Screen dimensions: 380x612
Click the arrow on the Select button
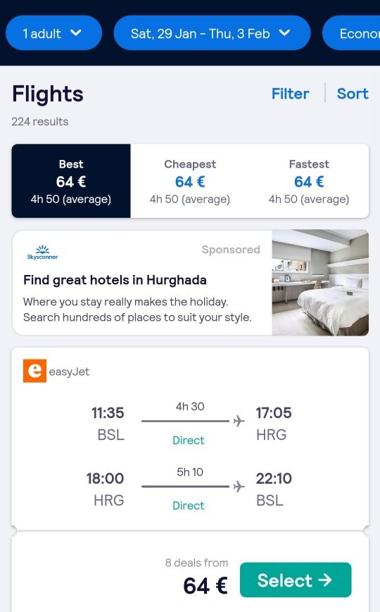pyautogui.click(x=325, y=580)
